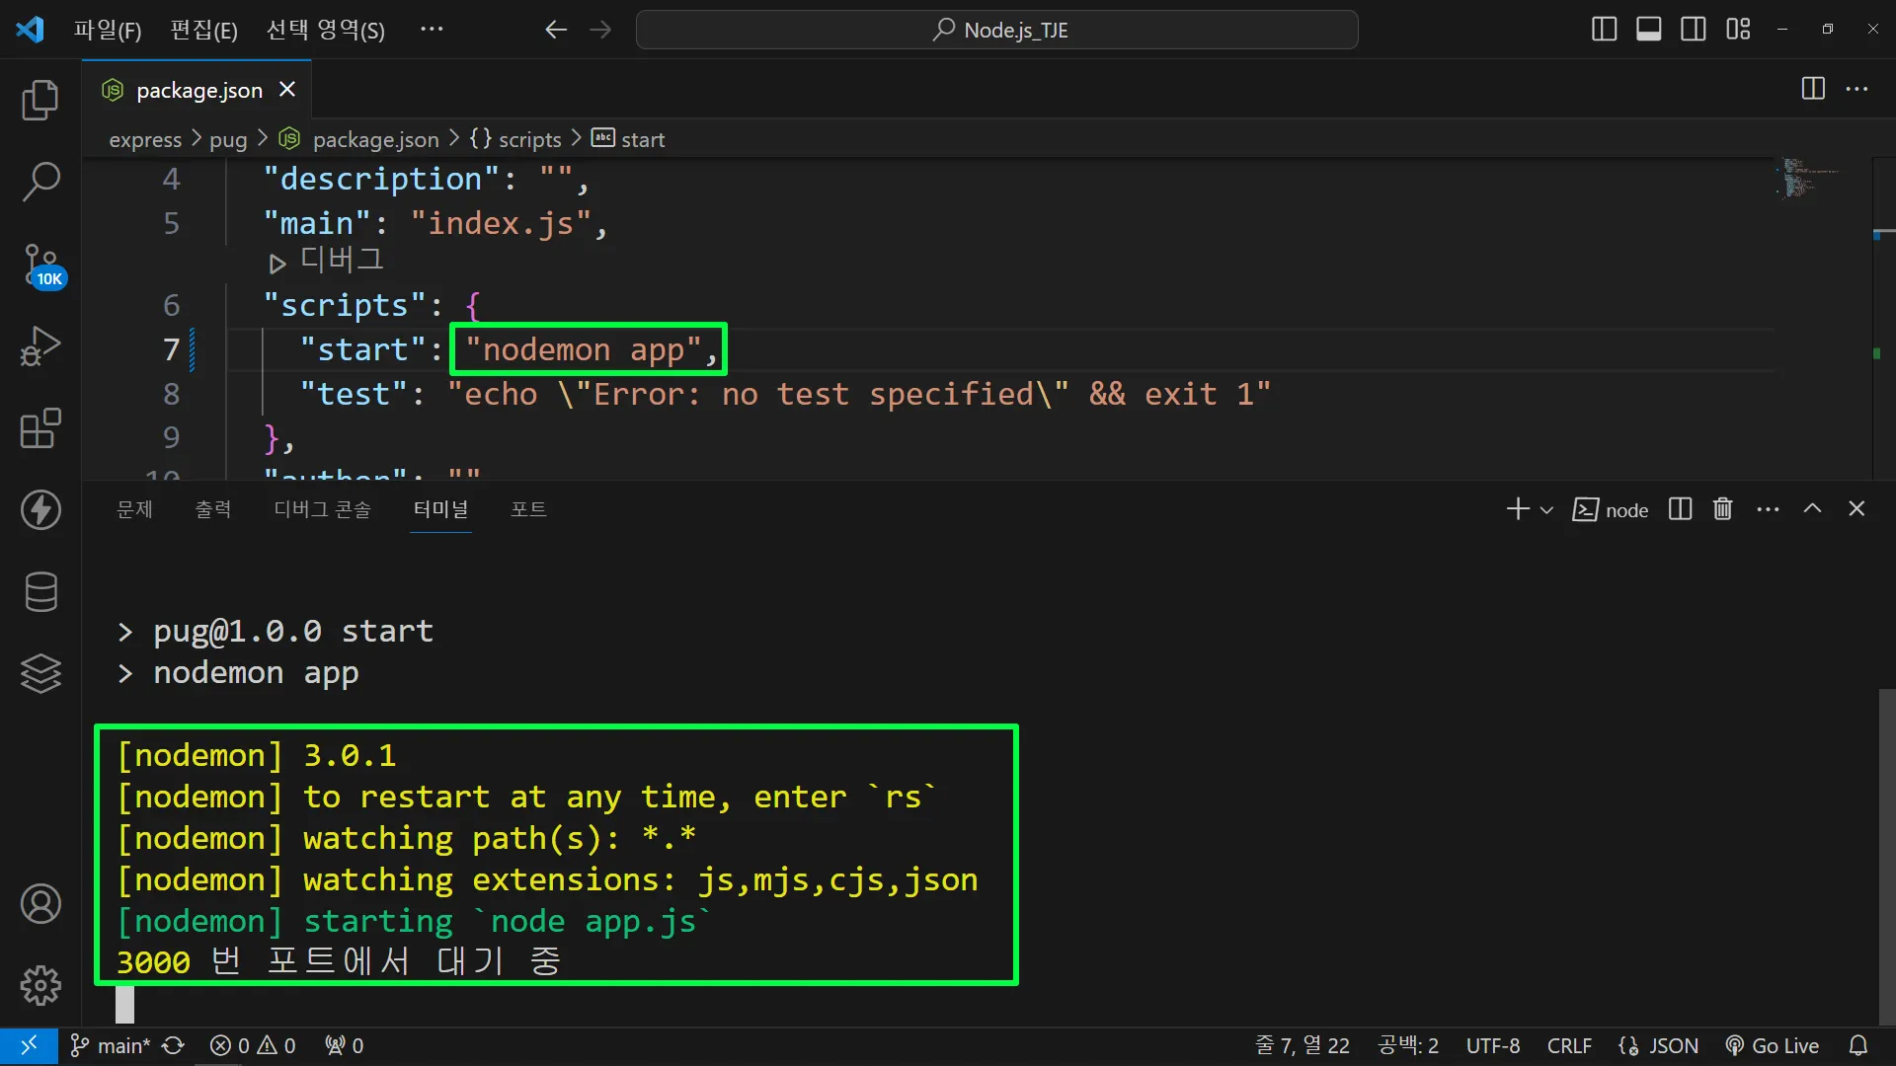Toggle the bottom panel layout button

tap(1648, 30)
